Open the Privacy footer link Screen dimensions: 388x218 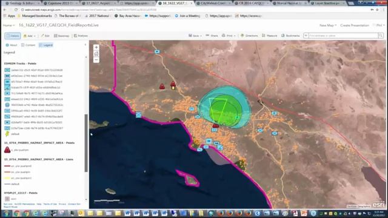62,204
